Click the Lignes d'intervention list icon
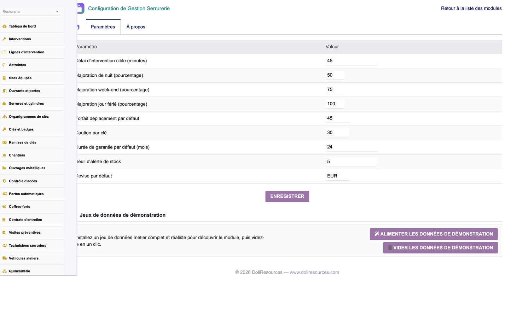Viewport: 511px width, 316px height. [5, 52]
